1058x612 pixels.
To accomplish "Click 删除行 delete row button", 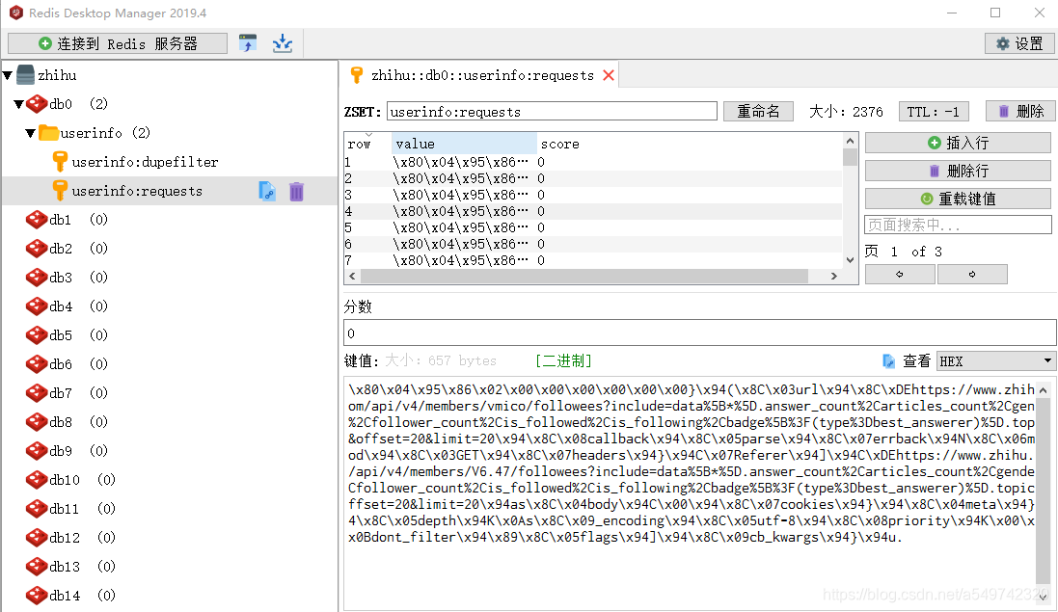I will [958, 172].
